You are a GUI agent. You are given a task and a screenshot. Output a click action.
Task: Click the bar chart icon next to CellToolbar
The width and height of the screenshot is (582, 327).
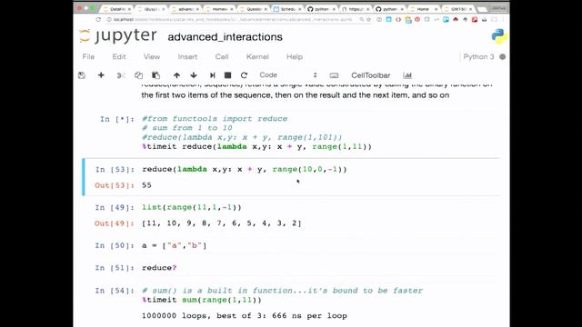(407, 75)
